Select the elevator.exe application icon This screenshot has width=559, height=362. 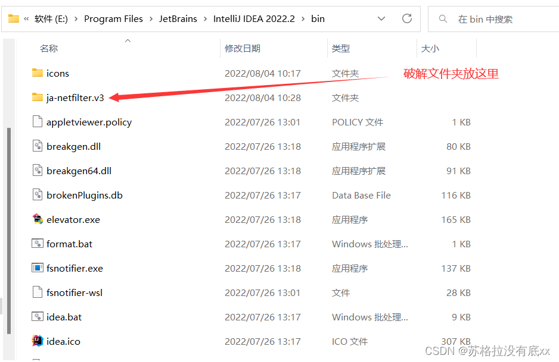click(37, 219)
